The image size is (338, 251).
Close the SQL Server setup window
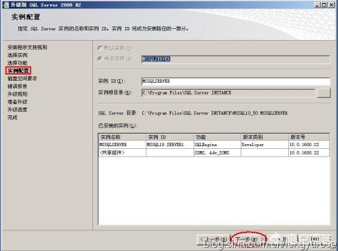(x=331, y=5)
